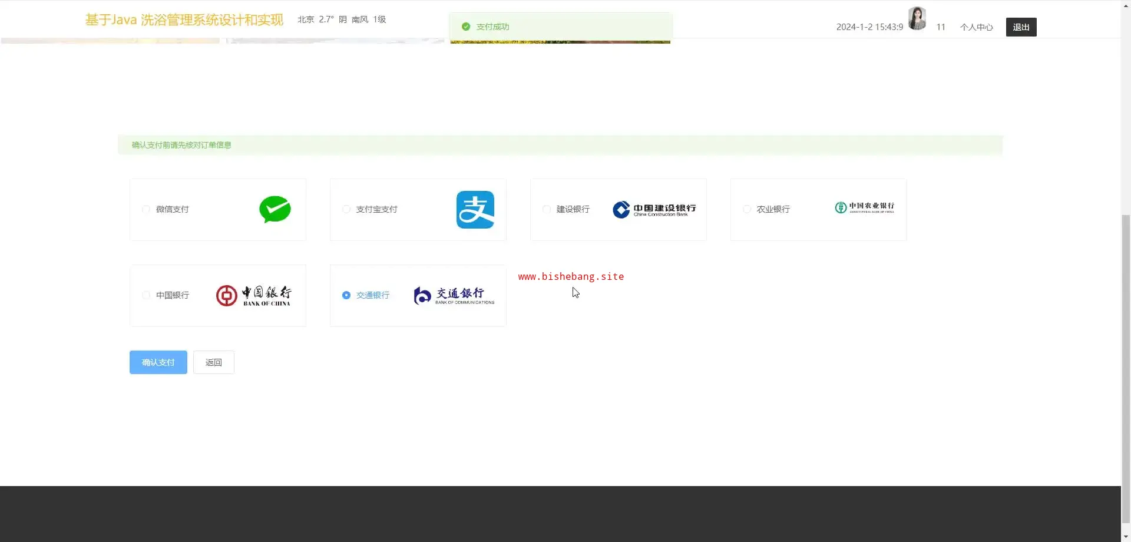Click the Bank of China logo
This screenshot has width=1131, height=542.
pyautogui.click(x=254, y=296)
